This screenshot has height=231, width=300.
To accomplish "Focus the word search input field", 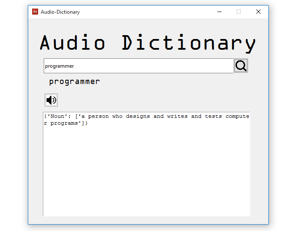I will 138,66.
